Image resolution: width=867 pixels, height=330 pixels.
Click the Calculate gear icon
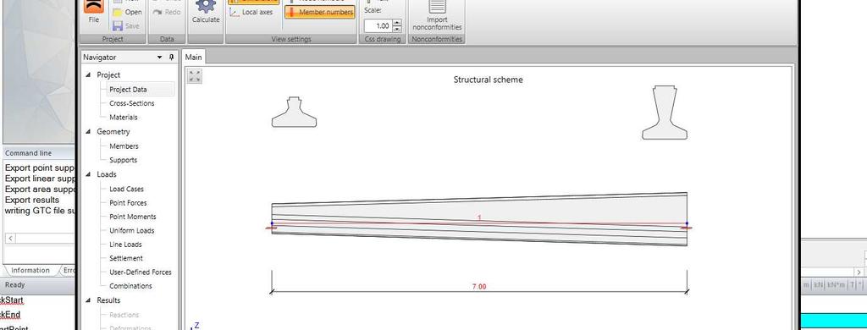click(x=206, y=6)
